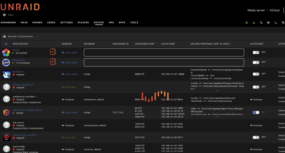Expand FFmpeg-mkvdts2ac3 volume mappings chevron
The height and width of the screenshot is (153, 285).
coord(217,91)
